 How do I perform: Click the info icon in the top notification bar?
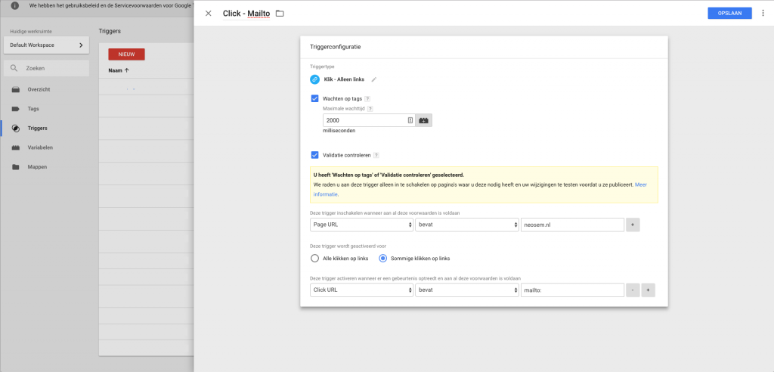[x=15, y=6]
